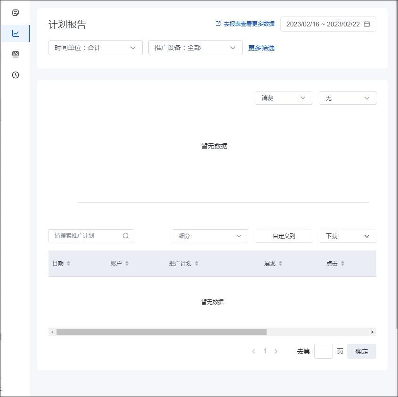398x397 pixels.
Task: Open the history clock icon in the sidebar
Action: [x=16, y=74]
